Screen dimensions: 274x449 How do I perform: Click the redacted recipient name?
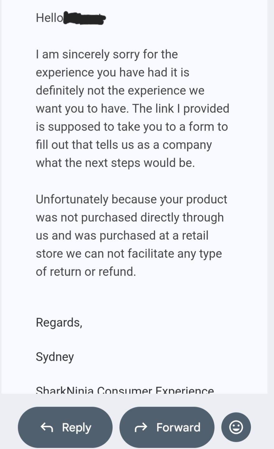tap(84, 18)
